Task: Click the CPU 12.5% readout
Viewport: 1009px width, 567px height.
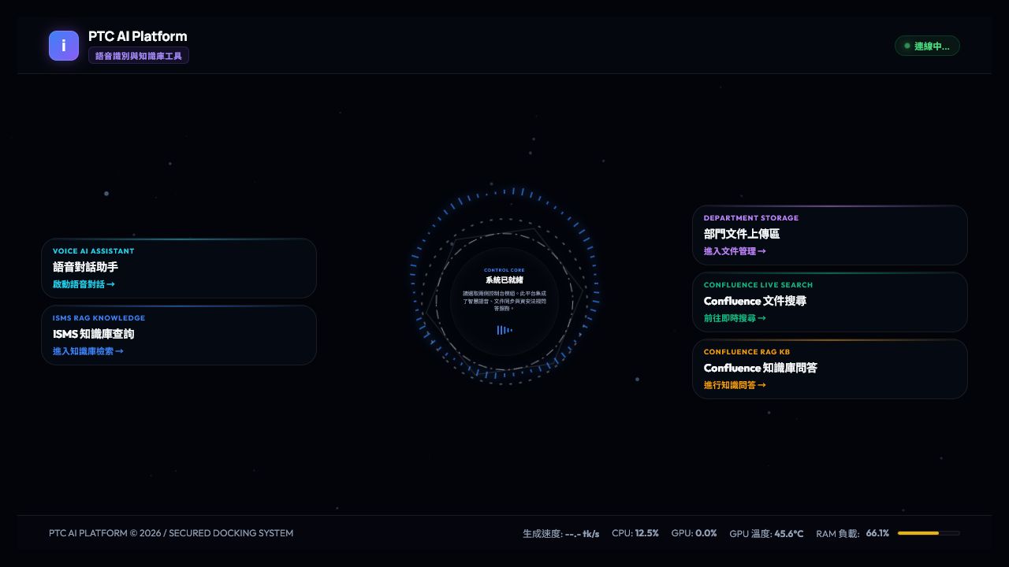Action: pyautogui.click(x=635, y=533)
